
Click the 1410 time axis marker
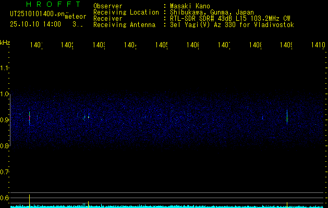(x=318, y=46)
